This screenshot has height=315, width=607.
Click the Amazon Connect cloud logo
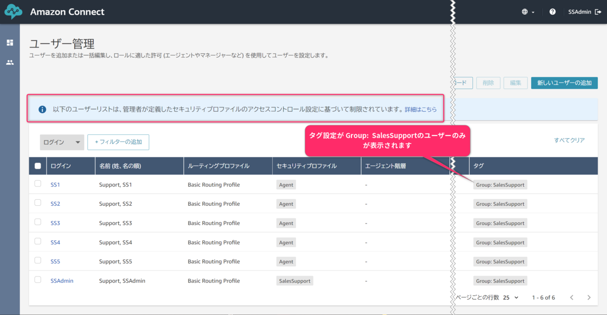tap(13, 12)
